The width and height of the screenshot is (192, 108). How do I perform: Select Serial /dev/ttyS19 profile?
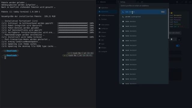click(143, 69)
